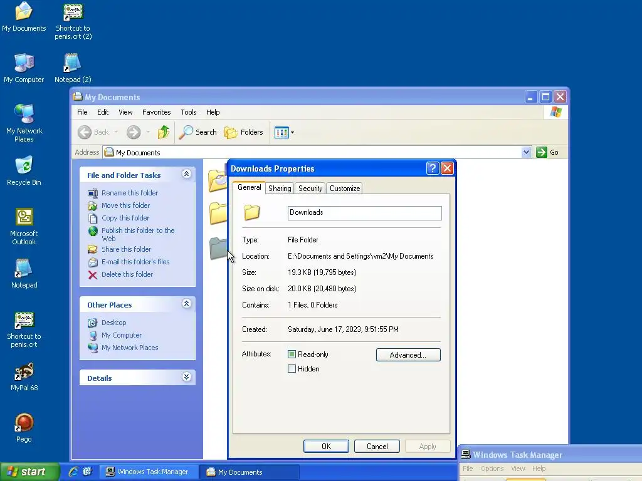Expand the Details panel
This screenshot has height=481, width=642.
click(186, 376)
